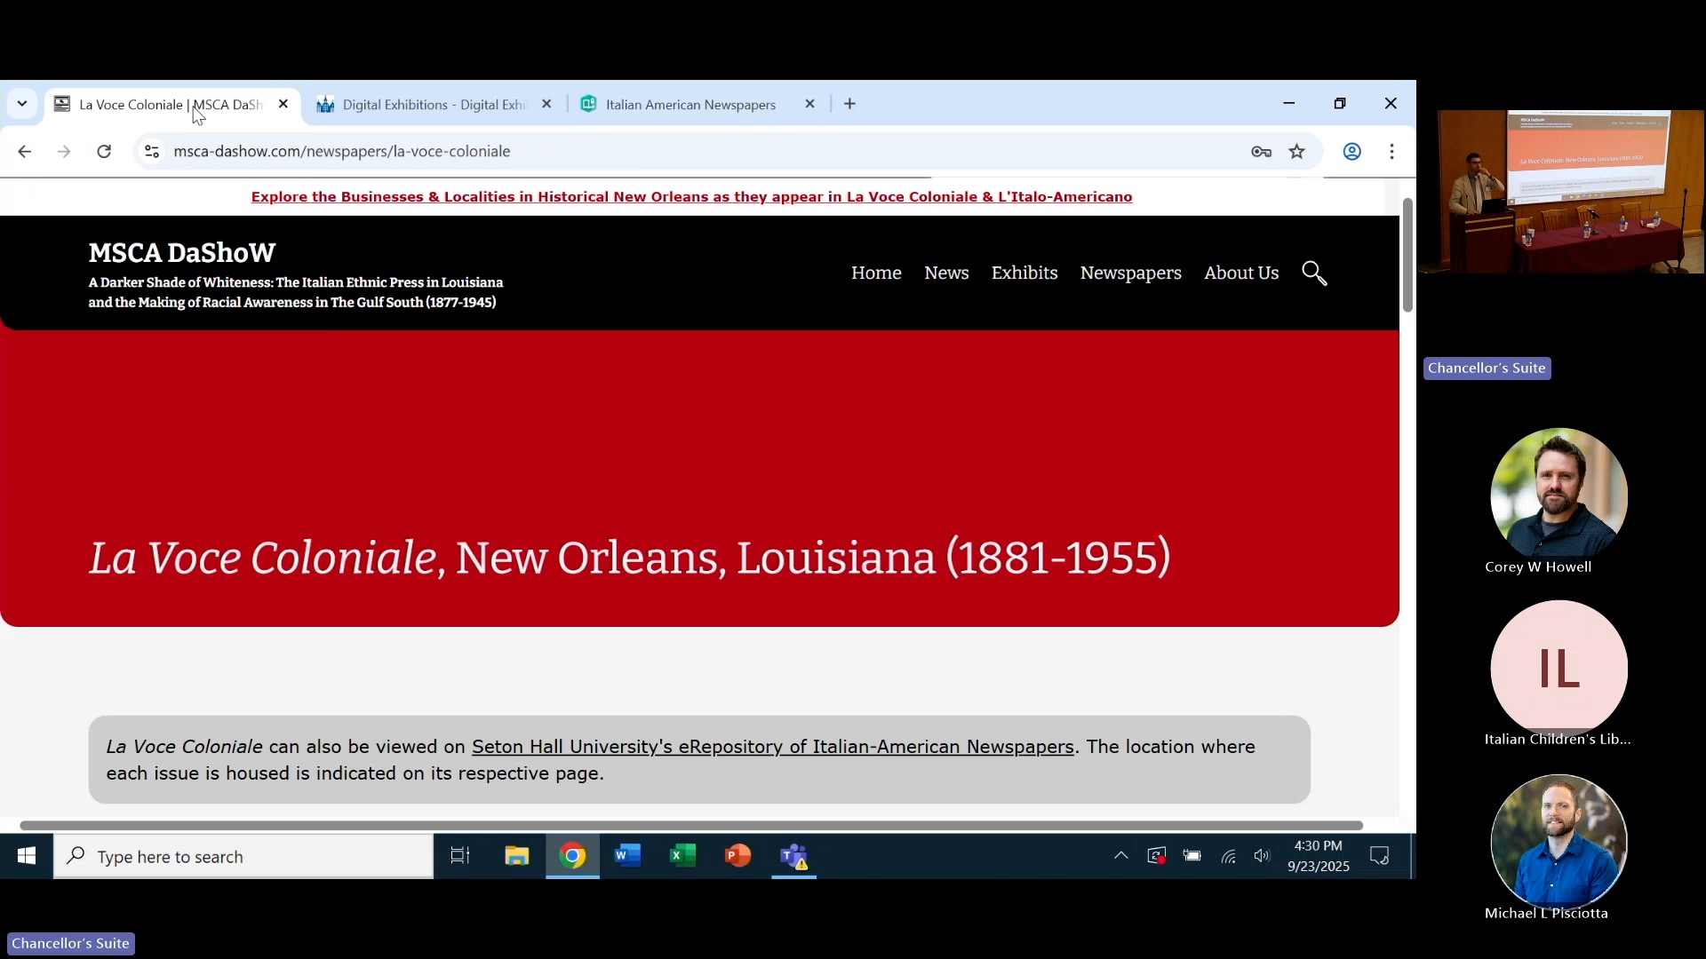This screenshot has width=1706, height=959.
Task: Launch Microsoft Word from the taskbar
Action: [627, 856]
